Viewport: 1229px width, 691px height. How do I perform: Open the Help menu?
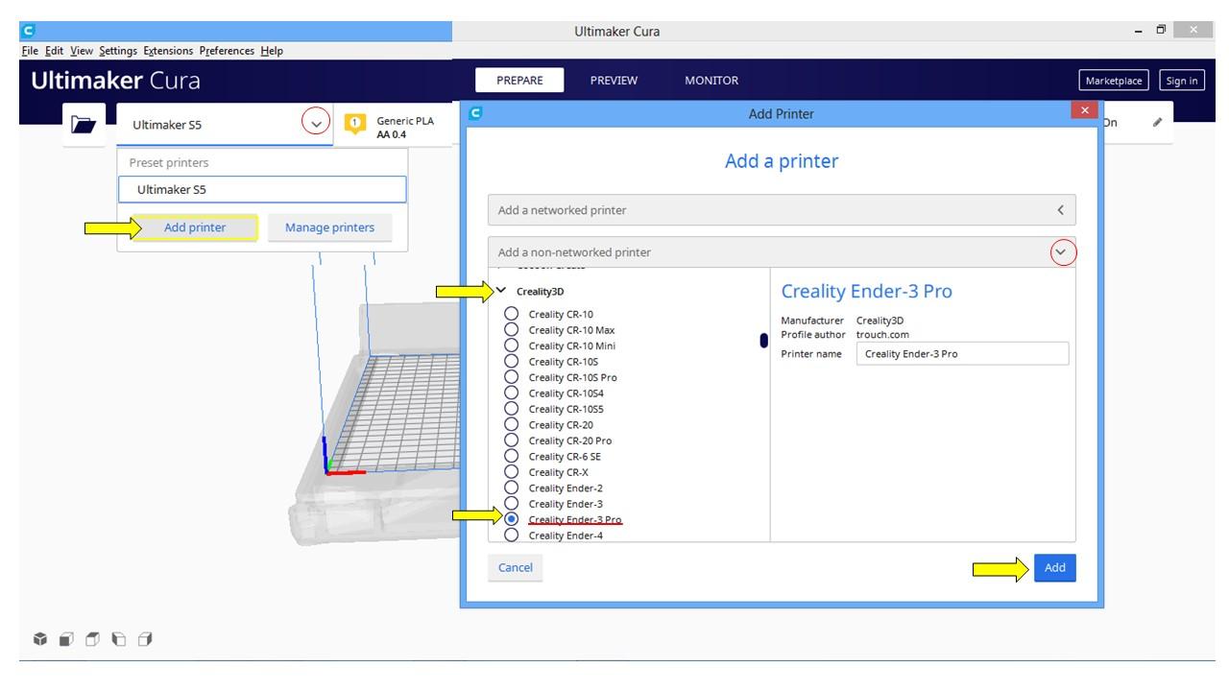(x=272, y=51)
